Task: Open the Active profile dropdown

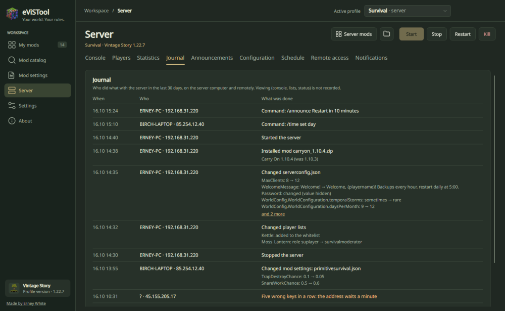Action: pyautogui.click(x=408, y=11)
